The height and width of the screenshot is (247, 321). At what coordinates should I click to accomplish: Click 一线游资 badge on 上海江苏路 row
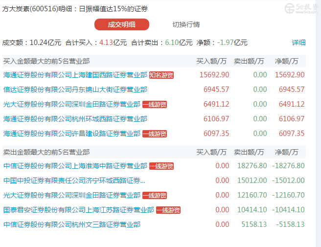point(168,210)
